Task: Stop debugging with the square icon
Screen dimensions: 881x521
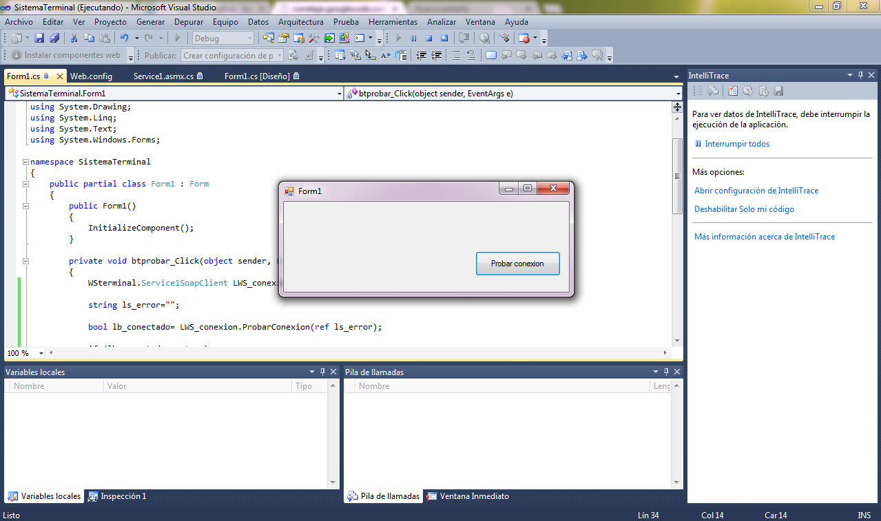Action: [428, 39]
